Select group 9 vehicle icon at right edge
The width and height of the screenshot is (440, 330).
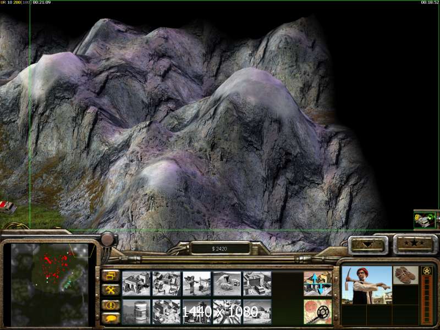pos(425,219)
